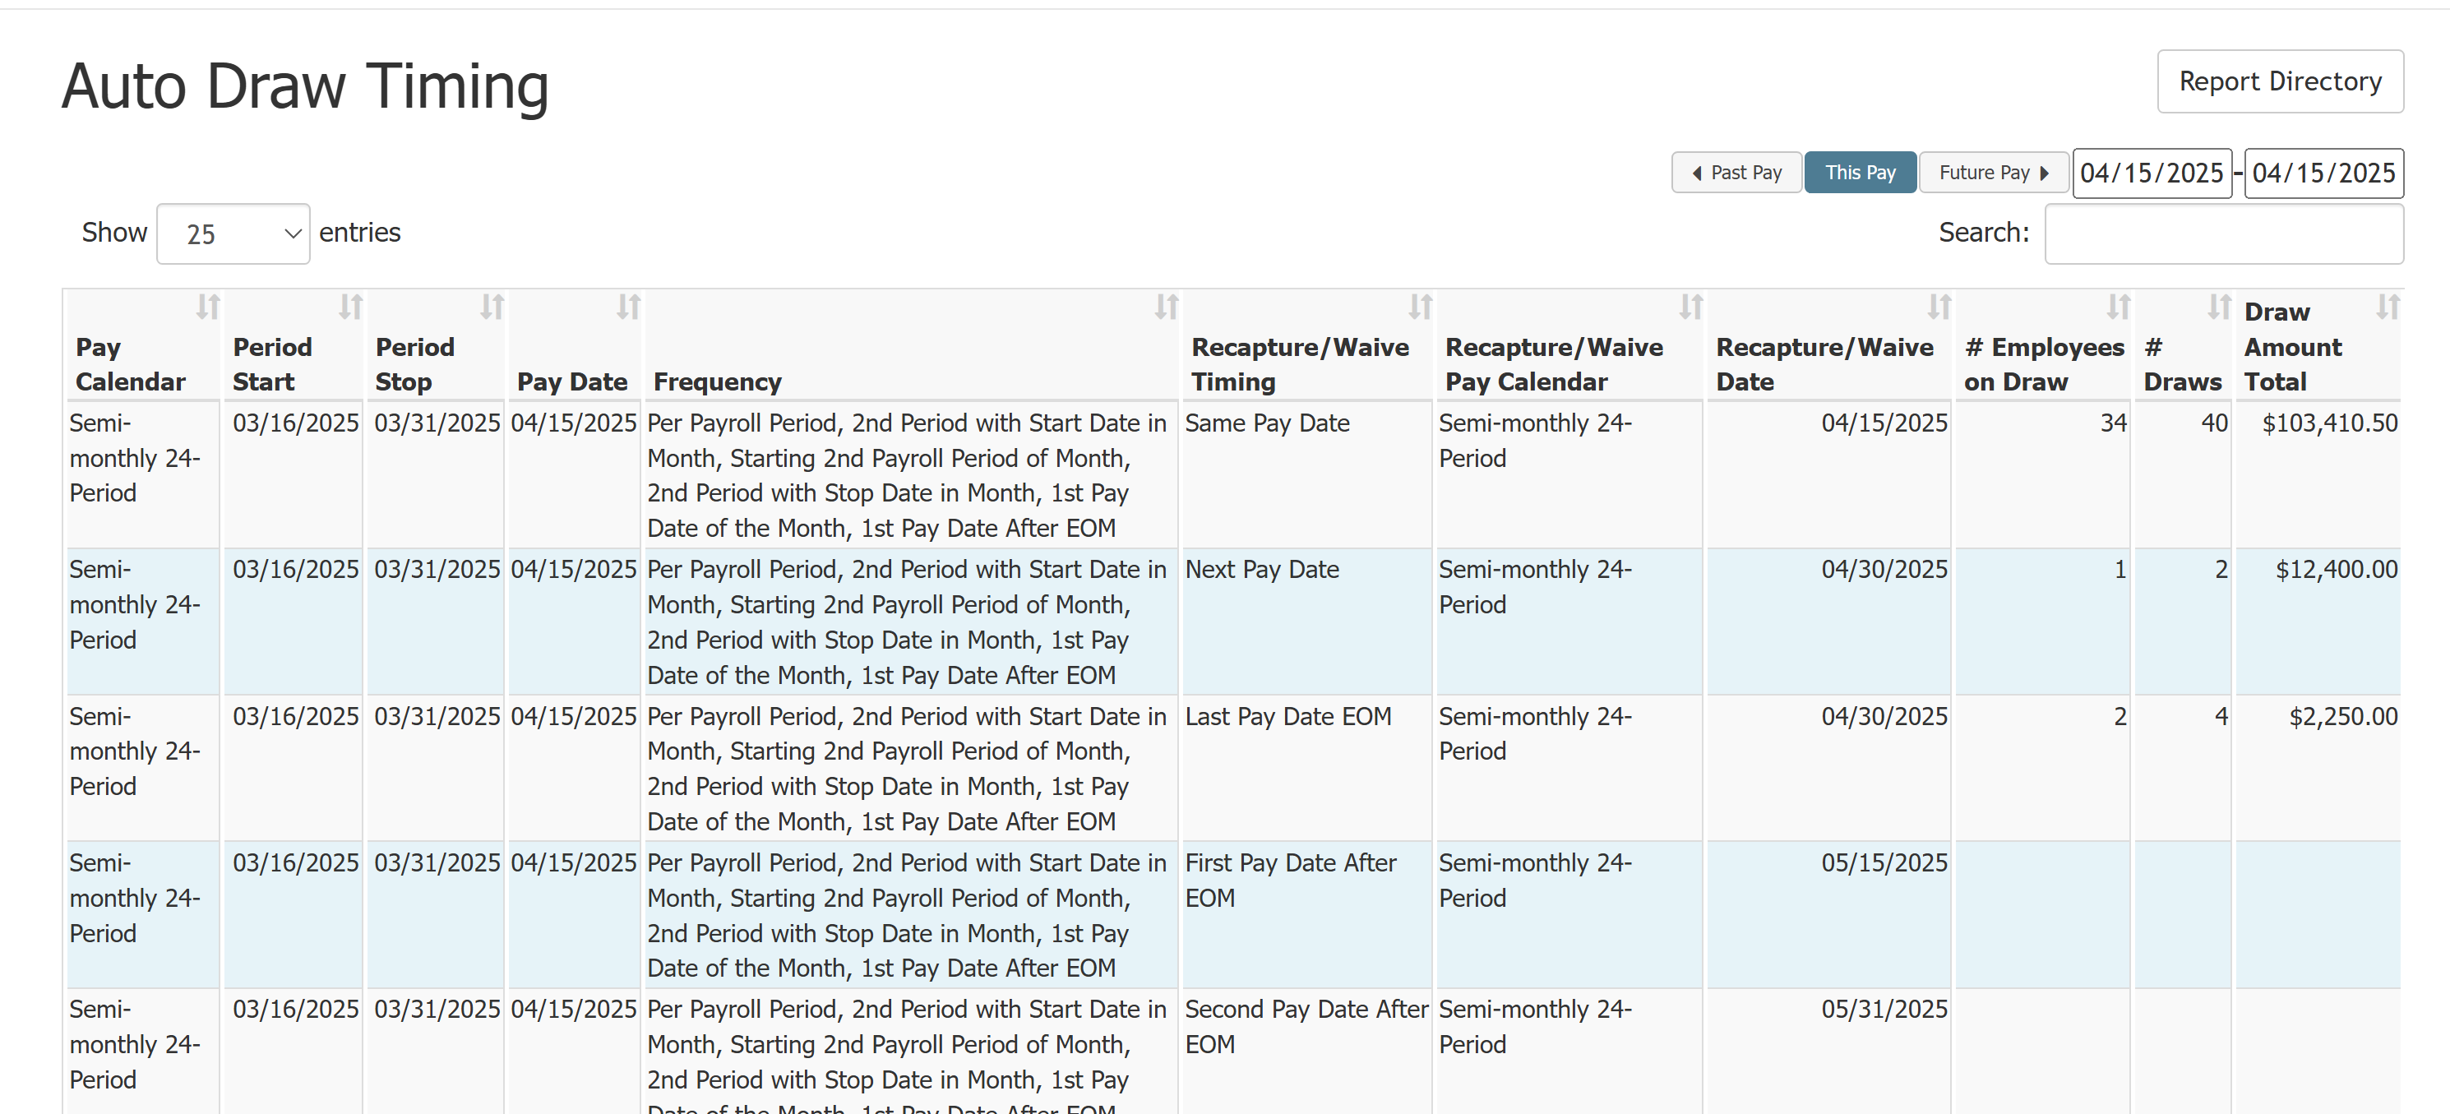Sort by Recapture/Waive Pay Calendar icon
Viewport: 2450px width, 1114px height.
(x=1691, y=307)
